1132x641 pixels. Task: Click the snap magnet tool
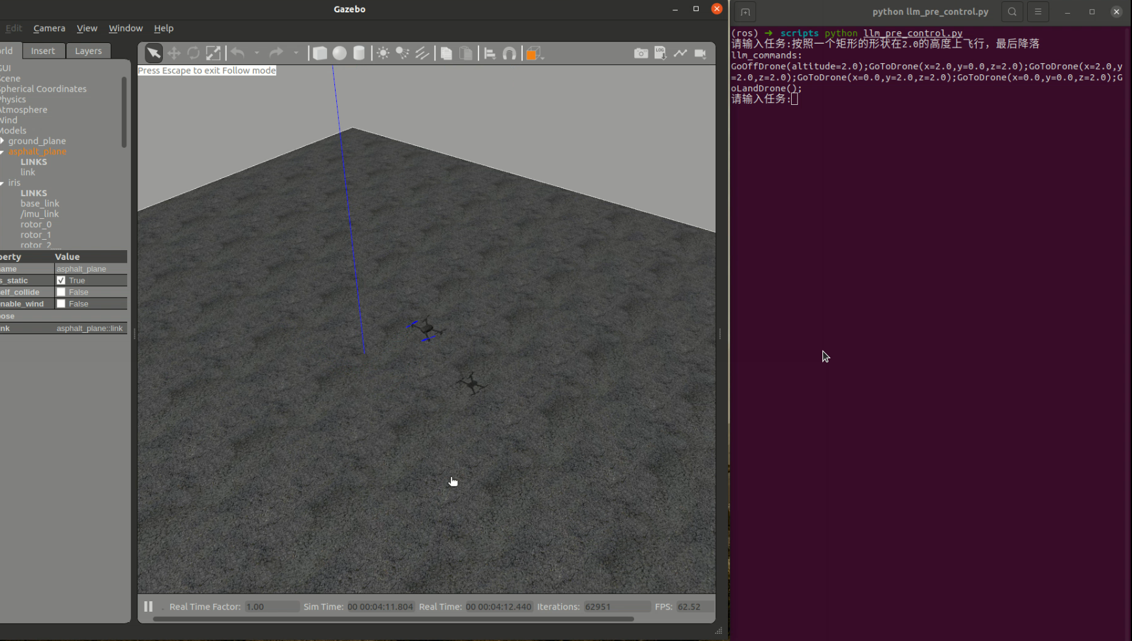point(510,53)
